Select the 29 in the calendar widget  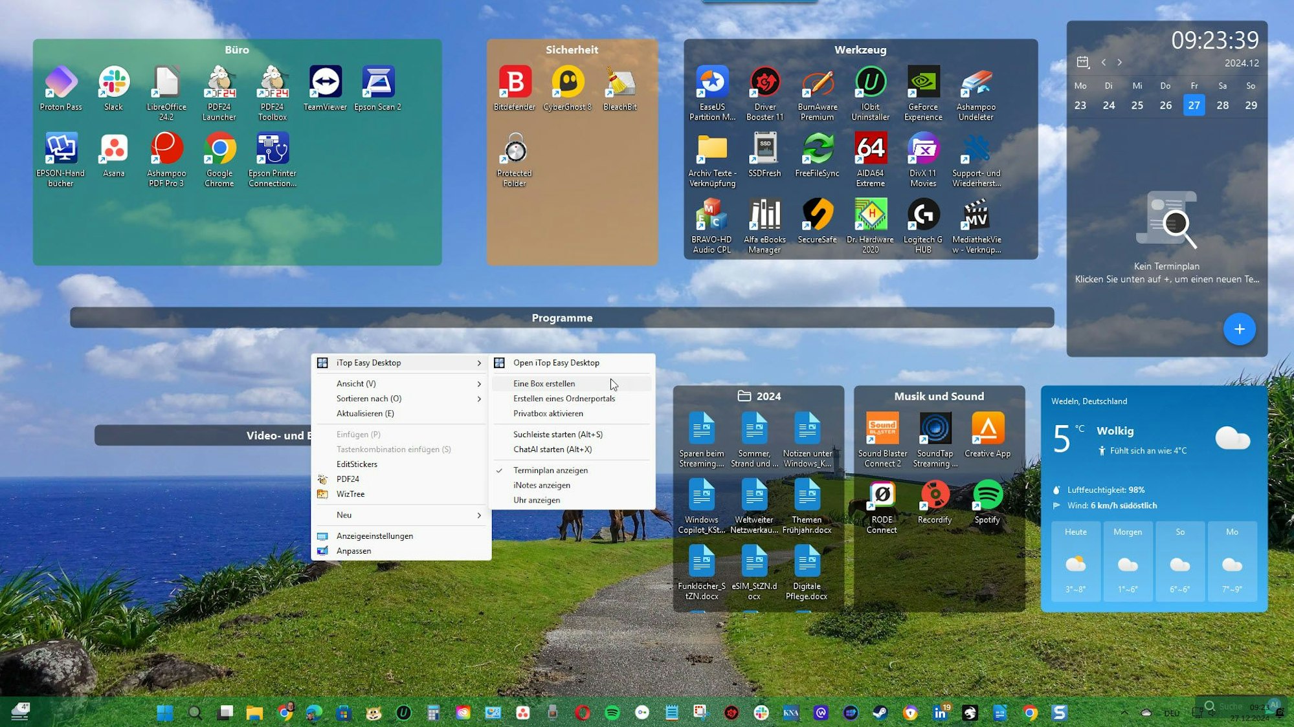(x=1251, y=105)
